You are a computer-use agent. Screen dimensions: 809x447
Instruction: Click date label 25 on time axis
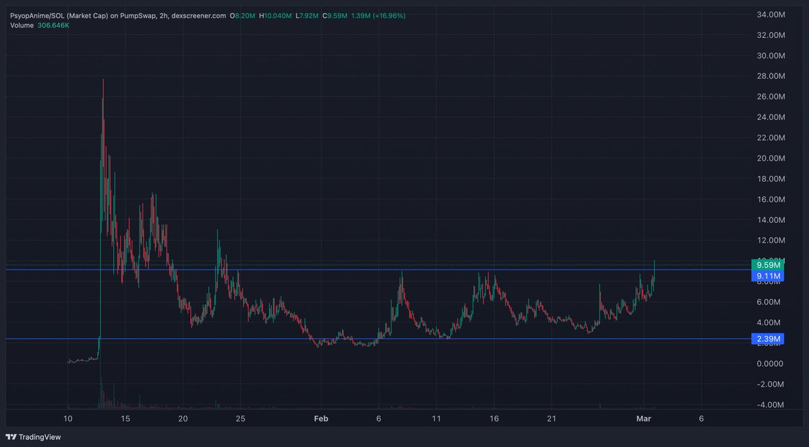[241, 418]
